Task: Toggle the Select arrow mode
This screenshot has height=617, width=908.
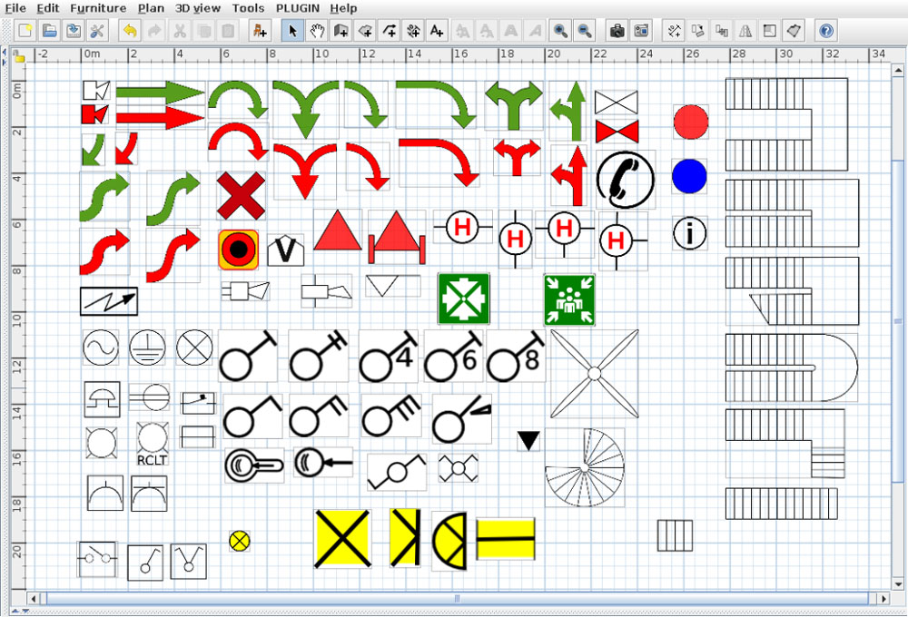Action: [292, 31]
